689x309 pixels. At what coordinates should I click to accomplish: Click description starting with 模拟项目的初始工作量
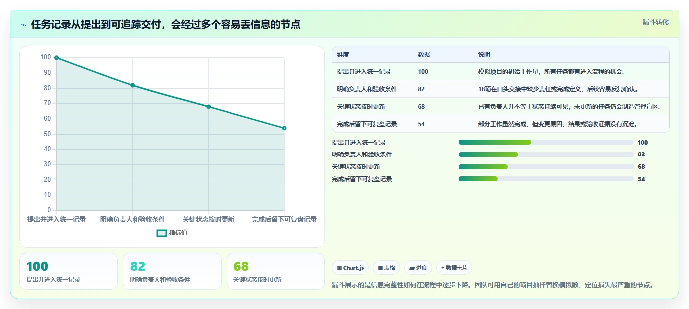click(x=552, y=72)
